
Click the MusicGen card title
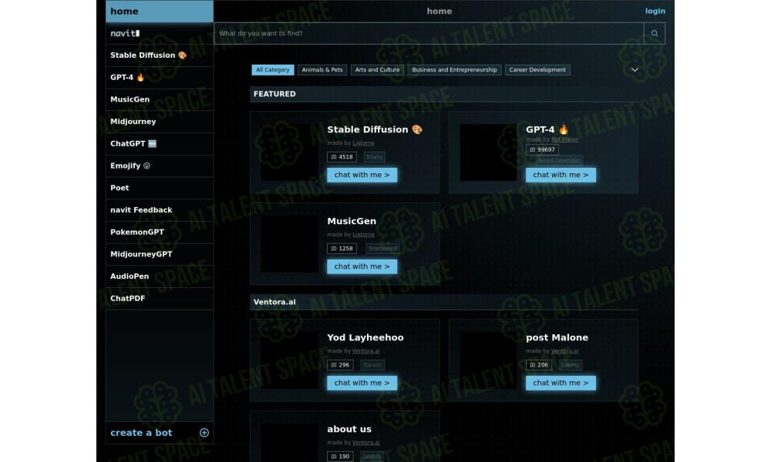click(352, 221)
